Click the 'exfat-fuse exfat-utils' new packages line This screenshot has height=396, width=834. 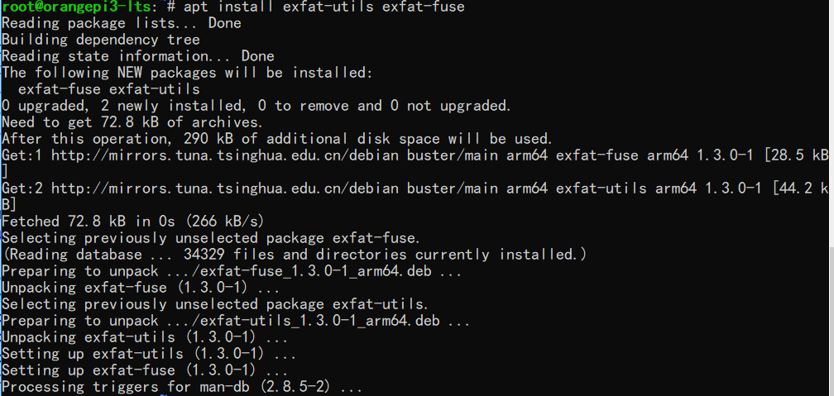click(x=109, y=89)
